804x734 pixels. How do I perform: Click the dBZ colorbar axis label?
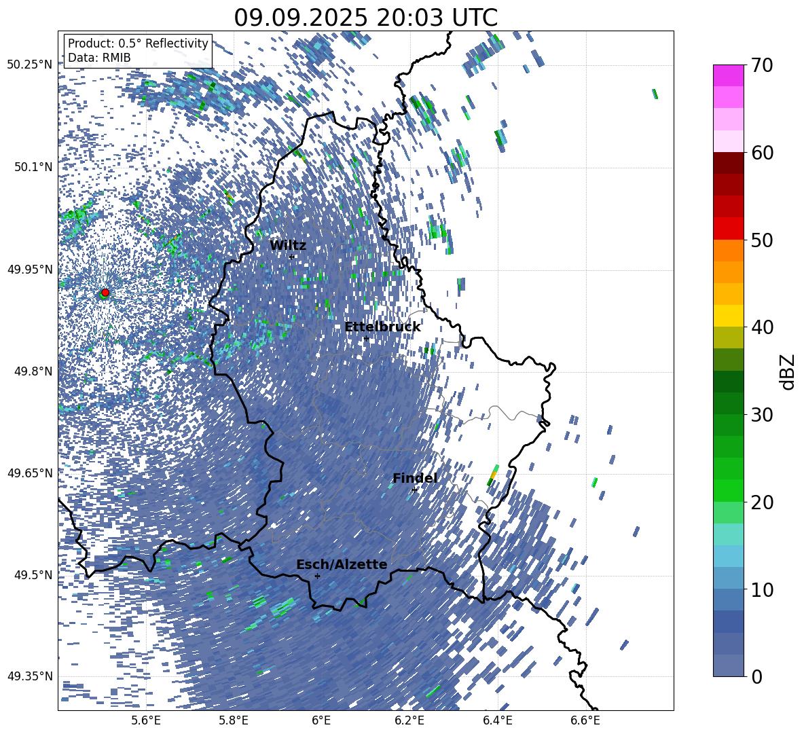787,371
